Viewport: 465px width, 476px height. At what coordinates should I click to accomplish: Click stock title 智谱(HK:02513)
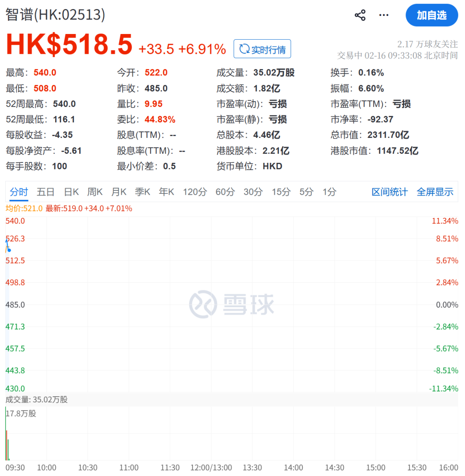pyautogui.click(x=55, y=15)
